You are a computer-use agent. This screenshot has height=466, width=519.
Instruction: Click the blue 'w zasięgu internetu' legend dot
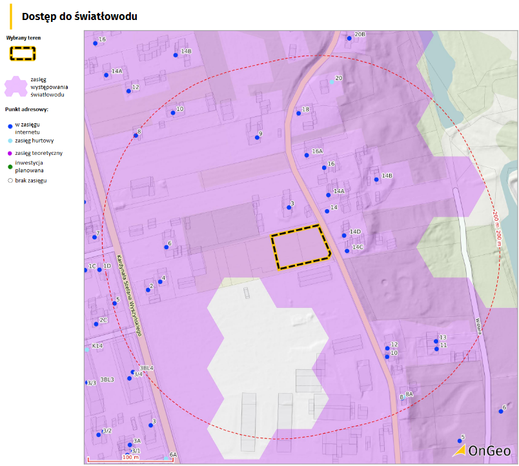(10, 127)
